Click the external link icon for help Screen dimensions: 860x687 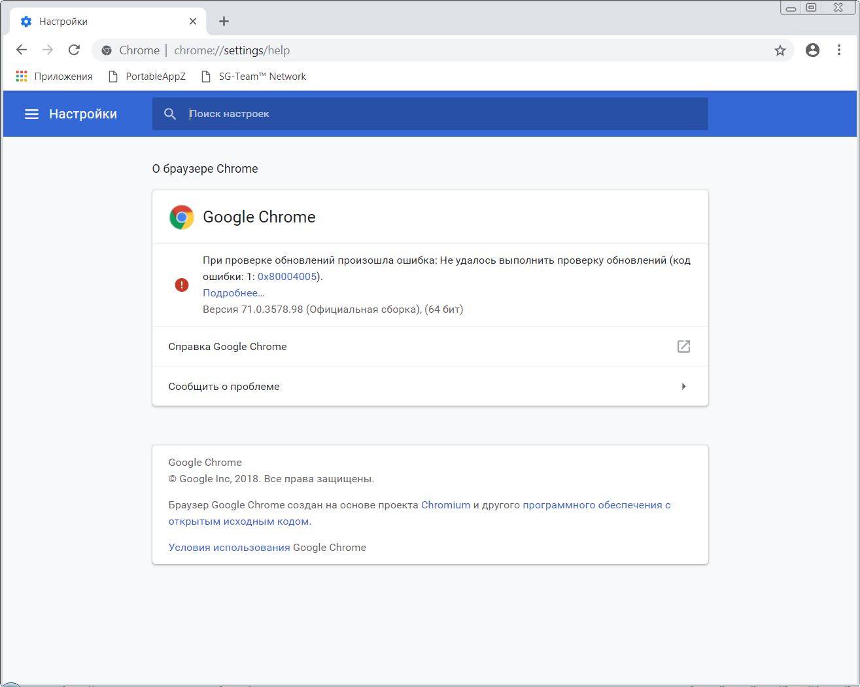point(683,346)
